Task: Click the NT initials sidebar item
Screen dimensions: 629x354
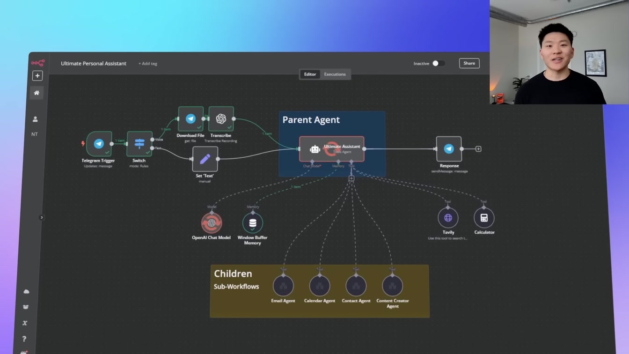Action: point(35,134)
